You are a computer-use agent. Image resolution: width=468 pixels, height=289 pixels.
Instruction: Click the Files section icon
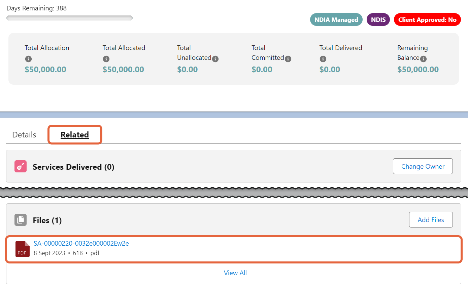(x=21, y=220)
